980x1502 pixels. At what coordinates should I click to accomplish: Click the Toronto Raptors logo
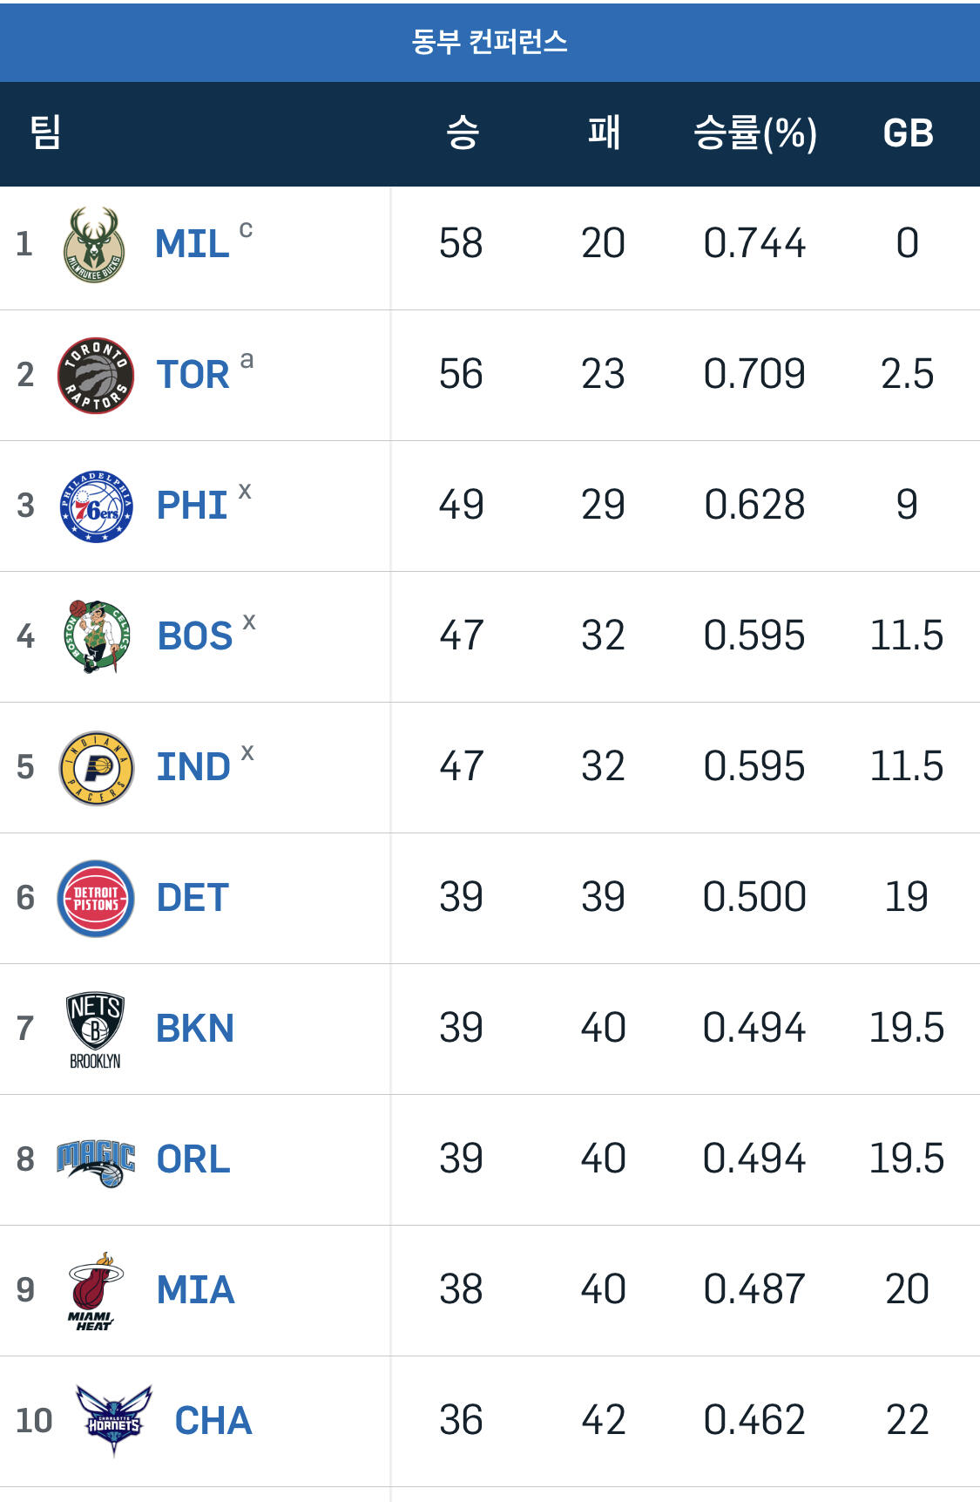96,376
